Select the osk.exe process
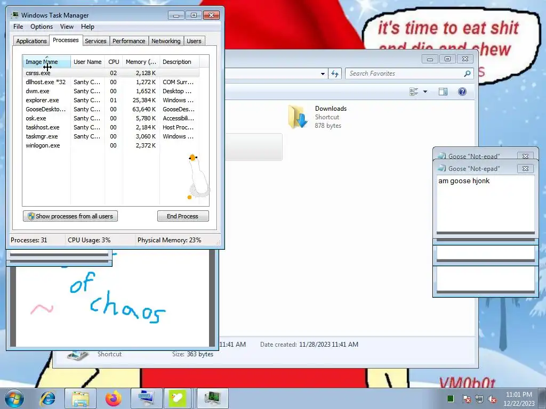This screenshot has height=409, width=546. pyautogui.click(x=111, y=118)
